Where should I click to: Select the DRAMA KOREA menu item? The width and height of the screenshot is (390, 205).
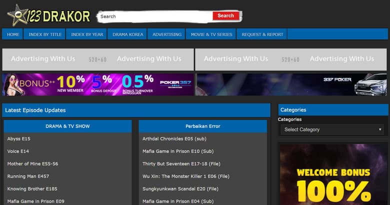[x=128, y=34]
